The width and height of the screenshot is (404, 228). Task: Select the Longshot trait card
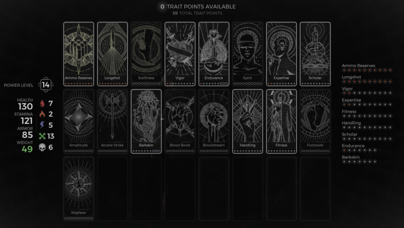tap(113, 54)
